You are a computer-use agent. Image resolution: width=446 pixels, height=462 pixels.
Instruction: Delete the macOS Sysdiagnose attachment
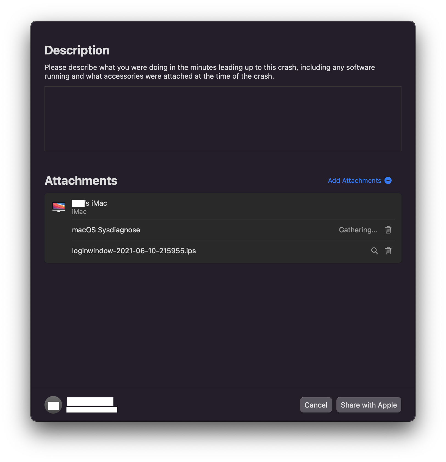click(x=388, y=230)
